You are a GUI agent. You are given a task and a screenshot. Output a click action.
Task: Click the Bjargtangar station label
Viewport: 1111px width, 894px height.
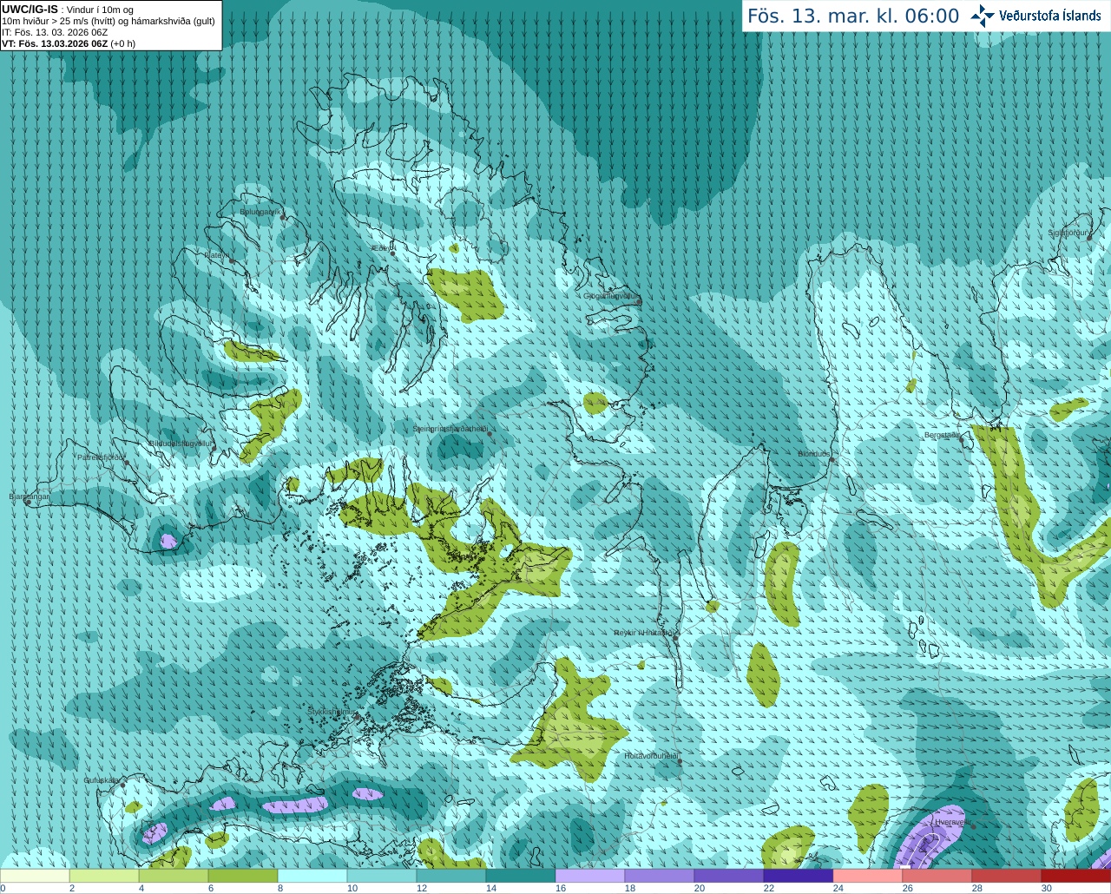[30, 496]
